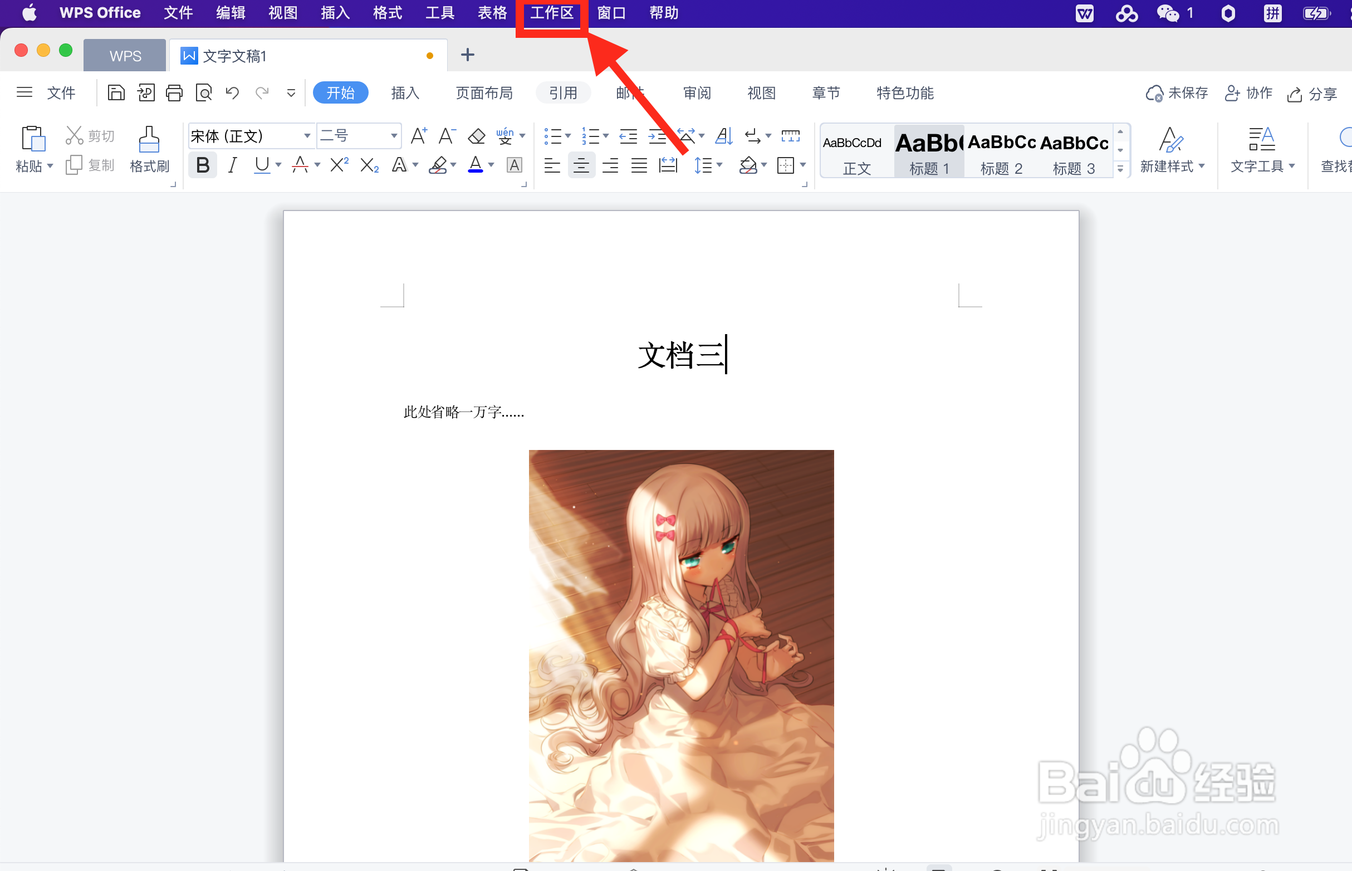Expand the borders dropdown arrow

803,165
